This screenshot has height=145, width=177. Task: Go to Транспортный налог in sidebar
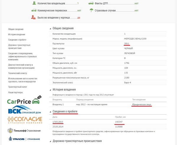tap(18, 87)
